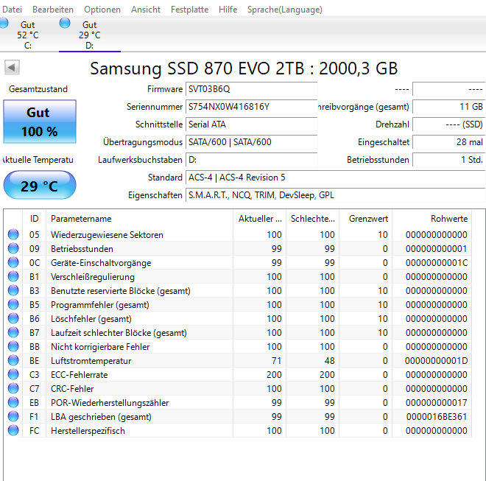Open the Ansicht menu
Image resolution: width=486 pixels, height=481 pixels.
(146, 10)
